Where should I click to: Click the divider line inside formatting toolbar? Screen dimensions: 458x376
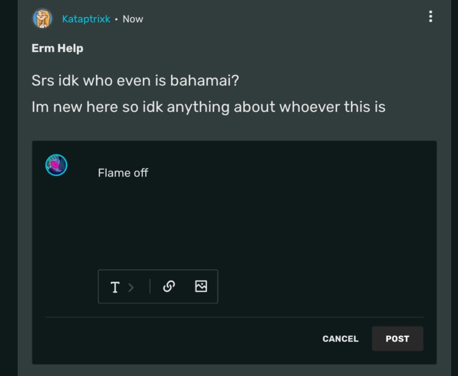click(x=150, y=286)
